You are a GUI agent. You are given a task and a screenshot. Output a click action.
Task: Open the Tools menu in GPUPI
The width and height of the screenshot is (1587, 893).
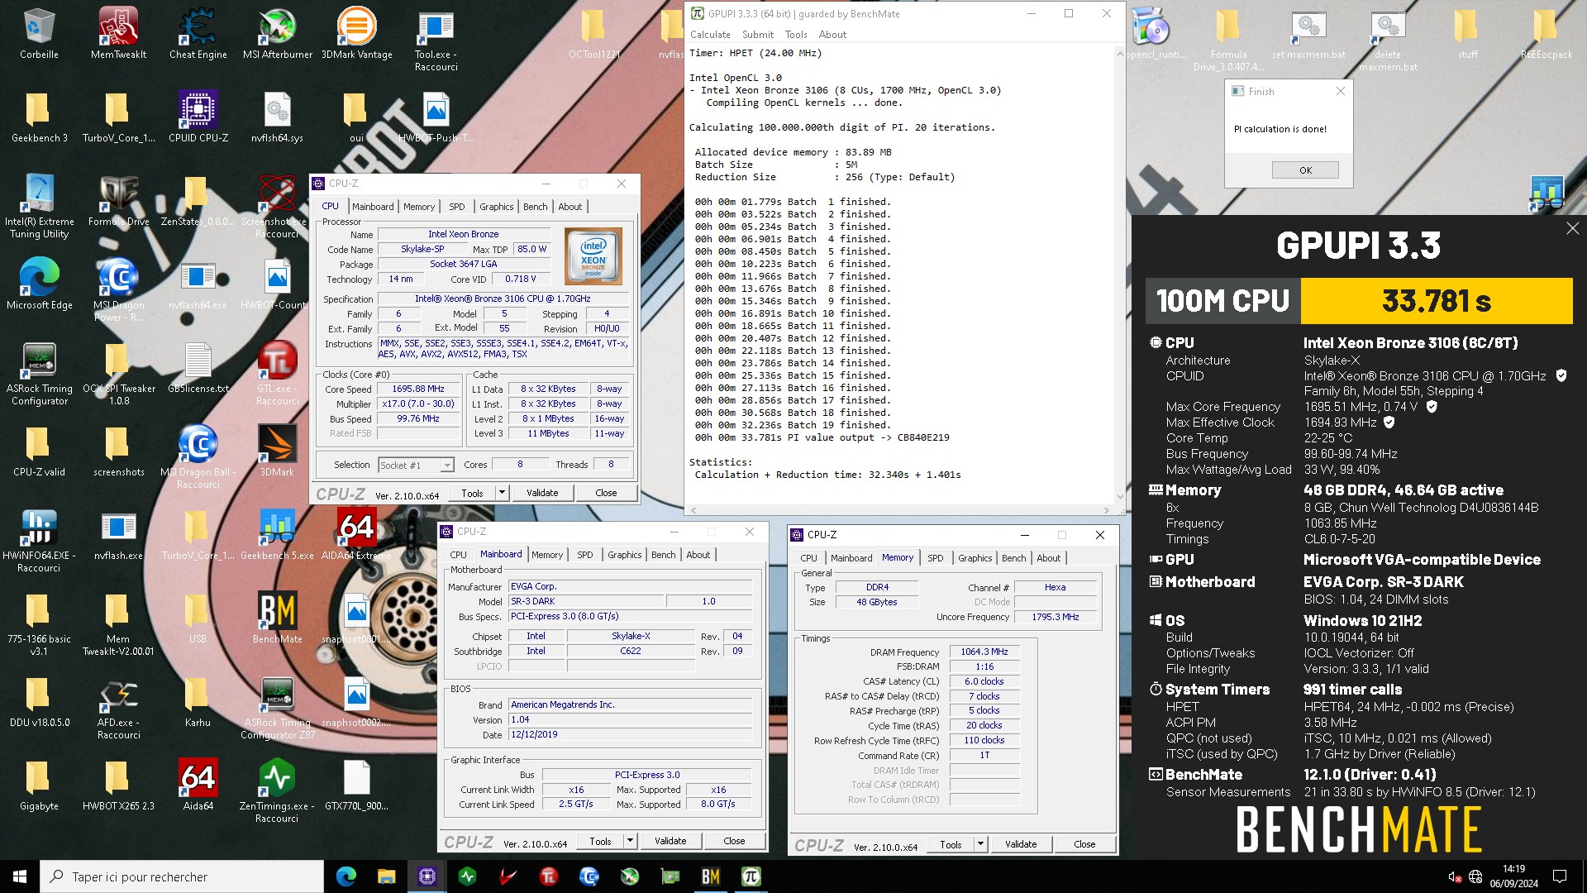795,35
